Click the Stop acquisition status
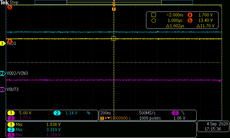 (x=14, y=2)
